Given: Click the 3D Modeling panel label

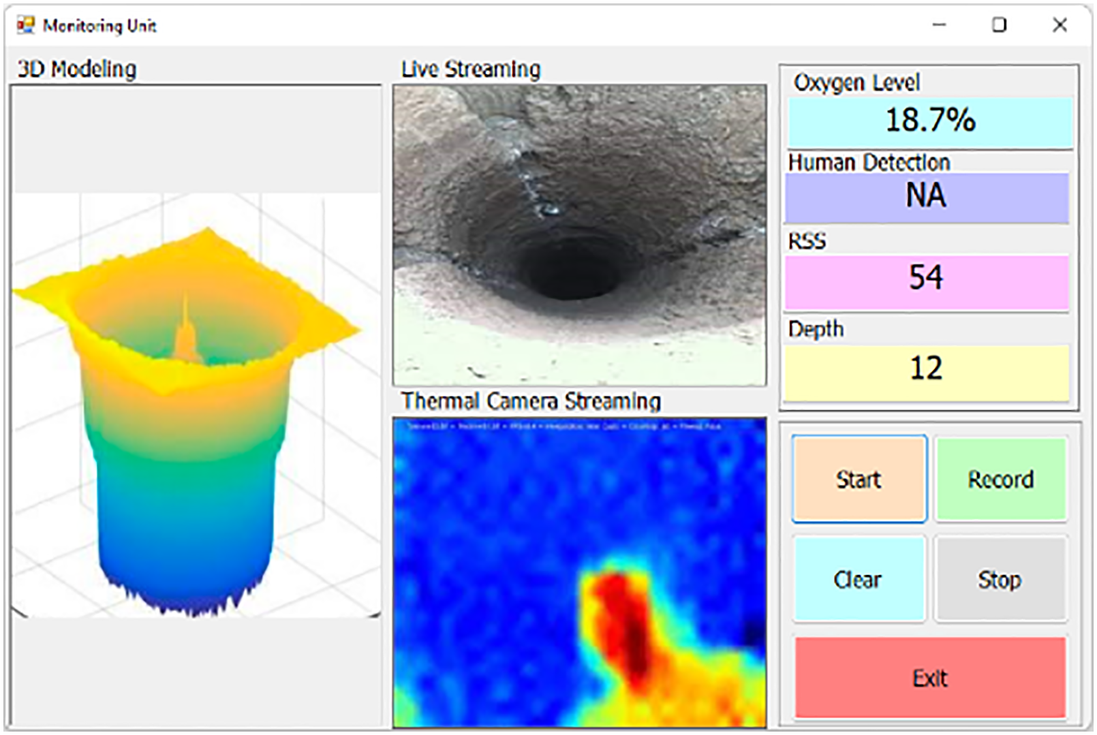Looking at the screenshot, I should (x=77, y=69).
